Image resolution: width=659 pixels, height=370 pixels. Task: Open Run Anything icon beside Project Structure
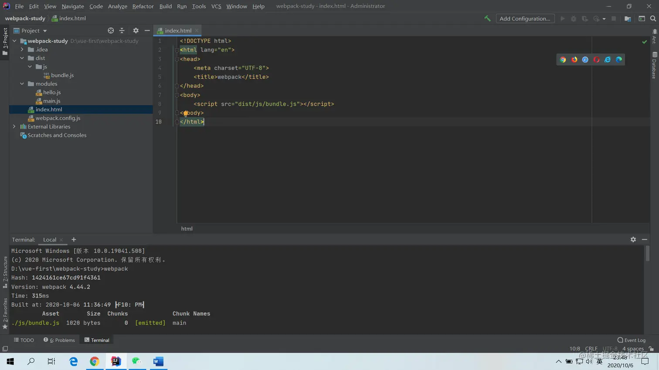point(642,19)
